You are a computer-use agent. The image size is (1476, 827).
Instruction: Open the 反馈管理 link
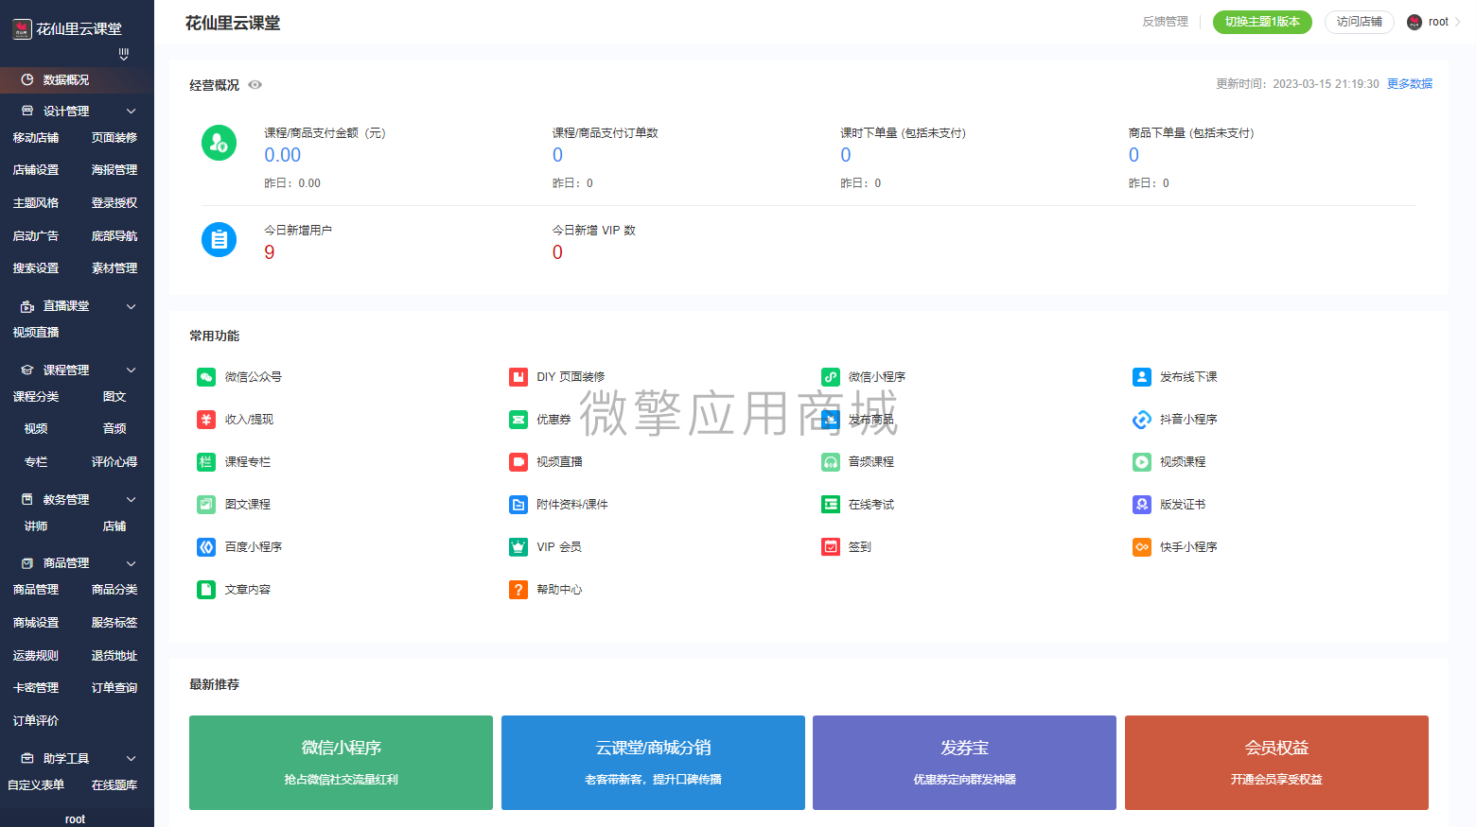(x=1166, y=22)
